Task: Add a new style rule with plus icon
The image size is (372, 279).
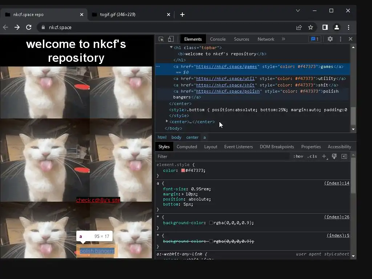Action: click(324, 156)
